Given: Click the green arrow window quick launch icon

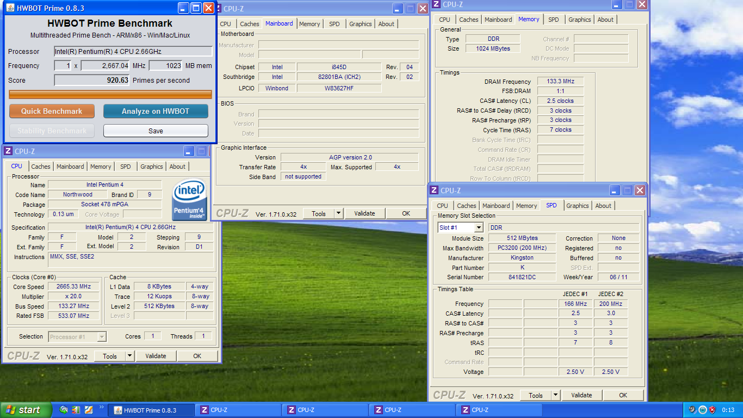Looking at the screenshot, I should pos(64,410).
